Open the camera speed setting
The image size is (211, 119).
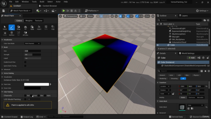[147, 16]
